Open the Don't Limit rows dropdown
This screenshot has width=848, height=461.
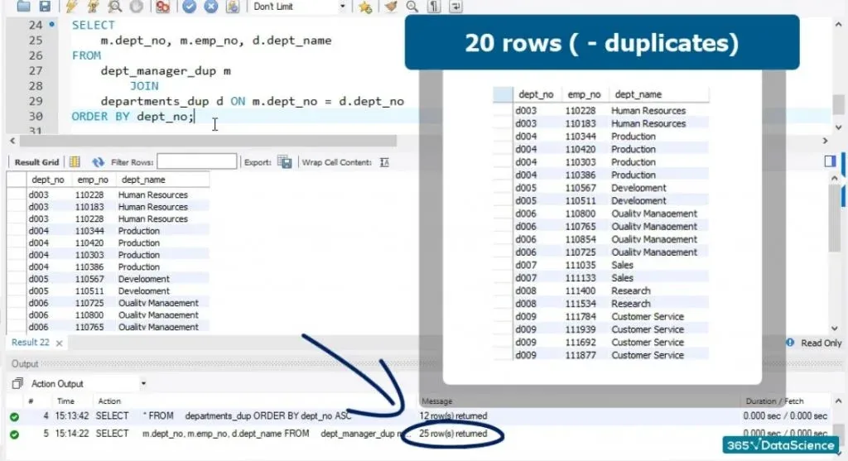(343, 7)
